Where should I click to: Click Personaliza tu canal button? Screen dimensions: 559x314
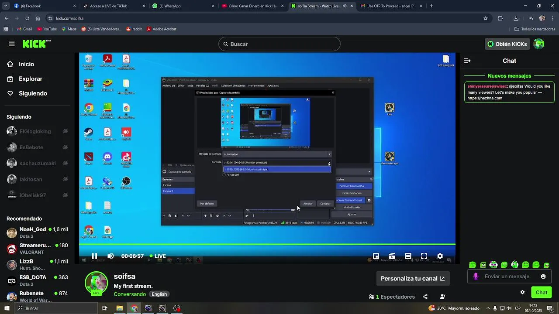pos(413,279)
